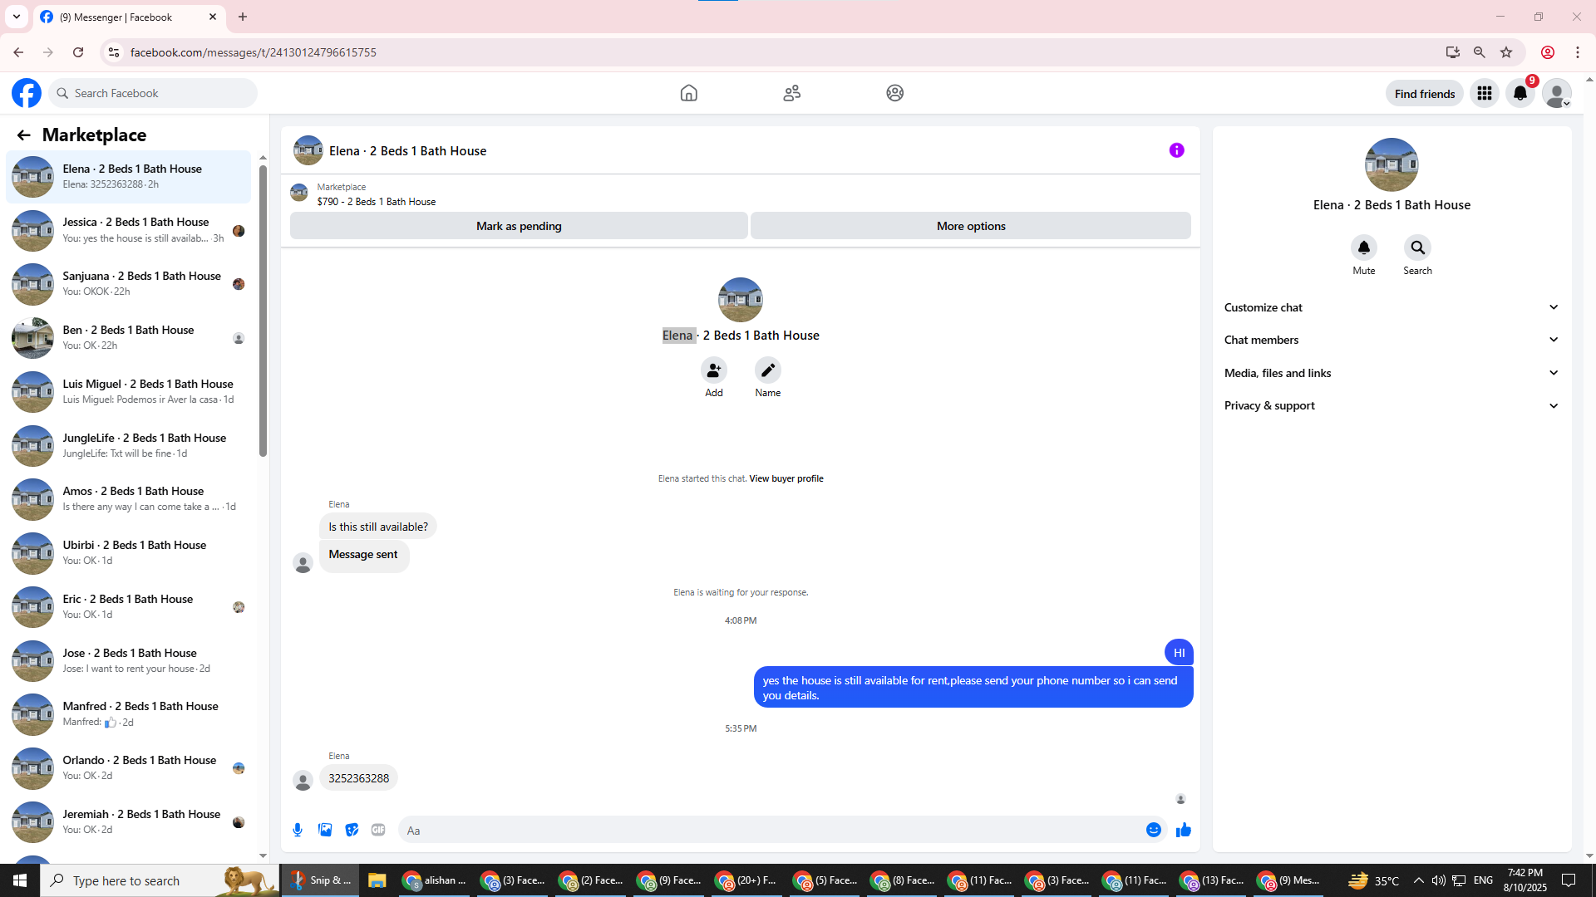Click the voice clip microphone icon
Viewport: 1596px width, 897px height.
[x=298, y=830]
